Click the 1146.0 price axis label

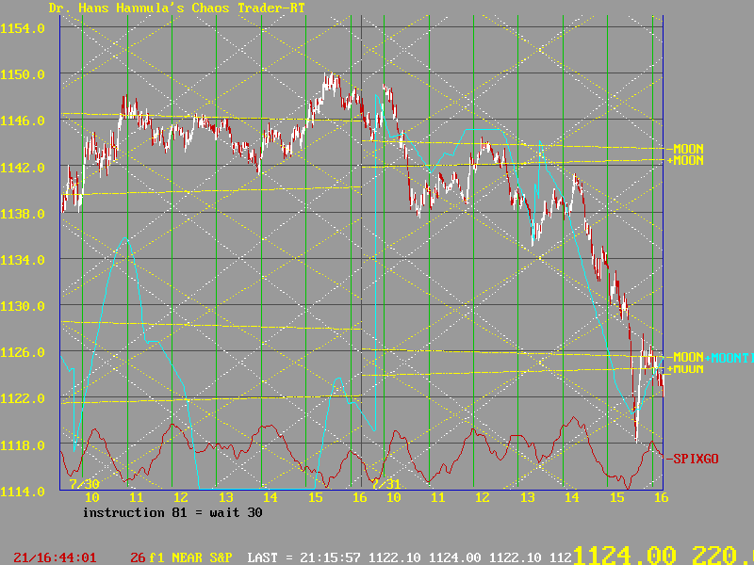[x=23, y=121]
